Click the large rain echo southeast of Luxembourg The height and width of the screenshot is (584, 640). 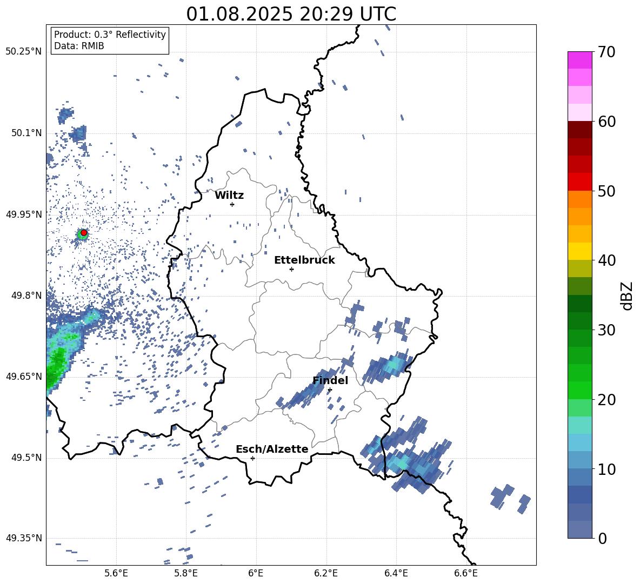[x=406, y=455]
